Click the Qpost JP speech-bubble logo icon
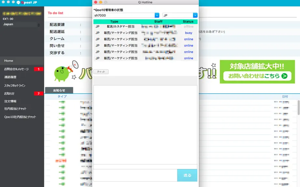This screenshot has height=187, width=300. click(x=18, y=3)
